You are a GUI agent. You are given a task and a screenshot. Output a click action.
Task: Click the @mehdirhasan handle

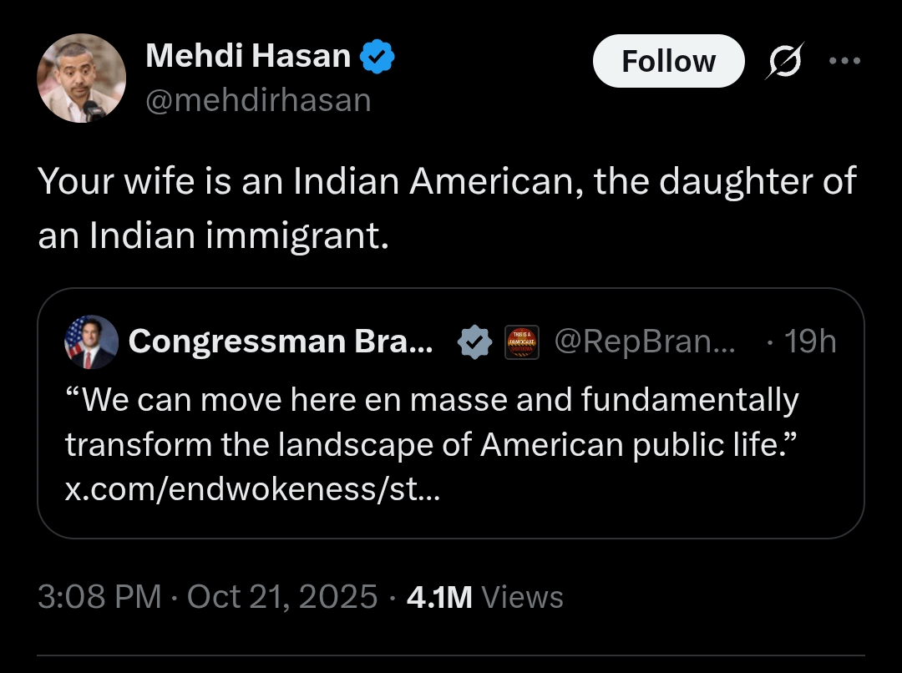pos(257,100)
